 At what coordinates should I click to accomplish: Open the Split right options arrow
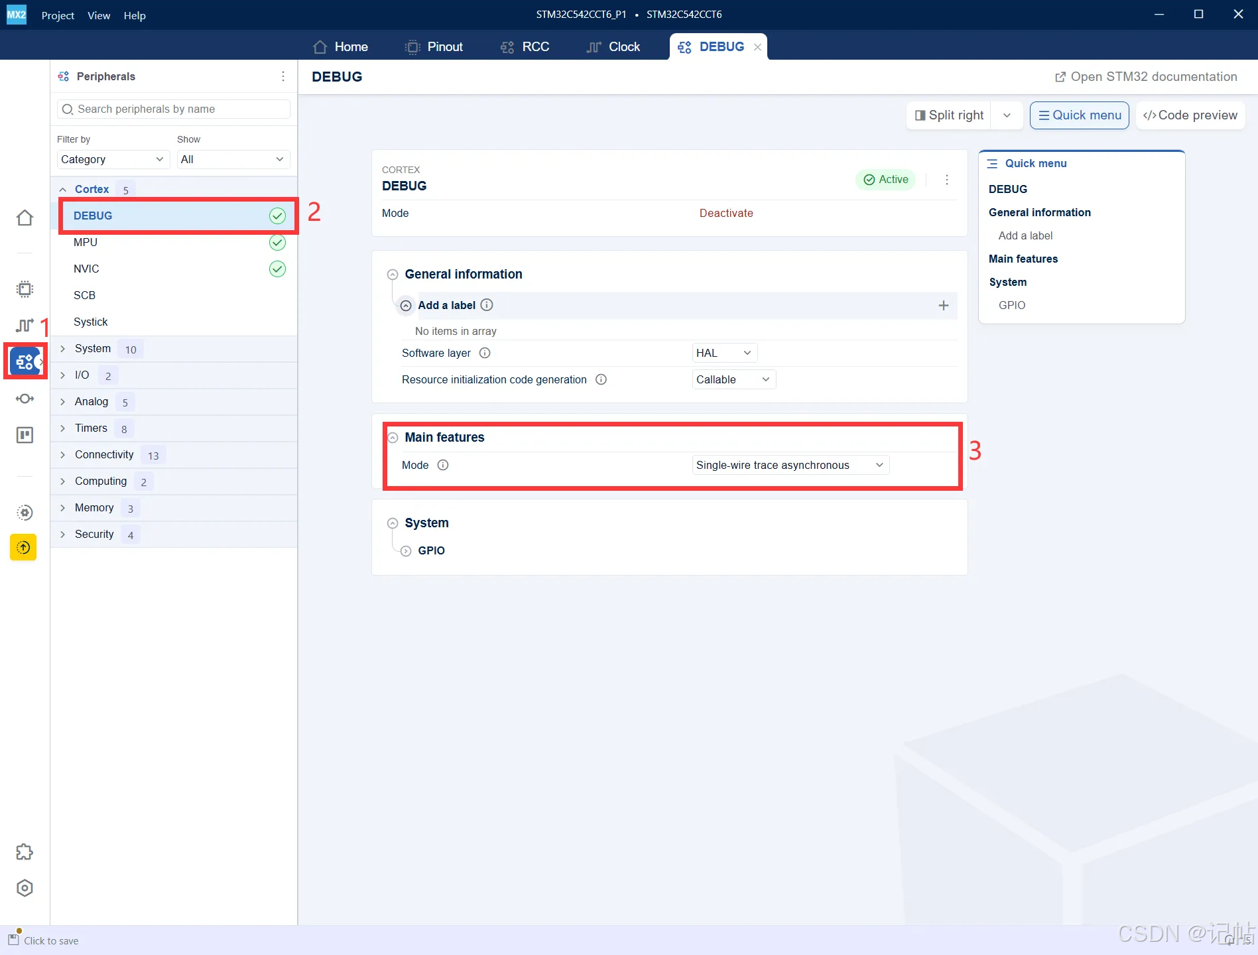(1007, 115)
